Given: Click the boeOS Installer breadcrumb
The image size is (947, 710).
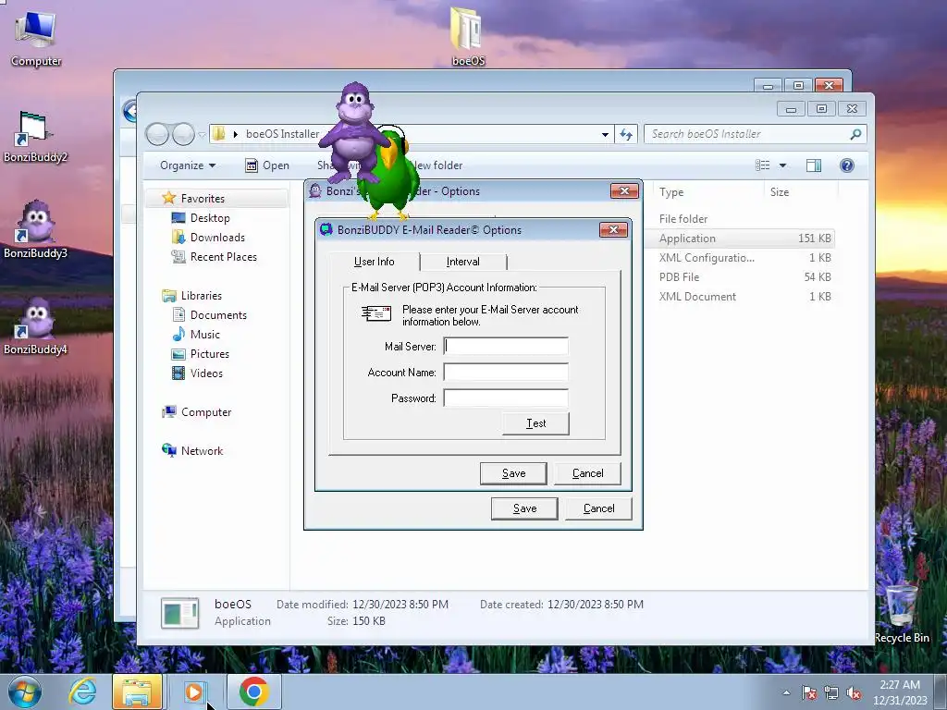Looking at the screenshot, I should [x=283, y=134].
